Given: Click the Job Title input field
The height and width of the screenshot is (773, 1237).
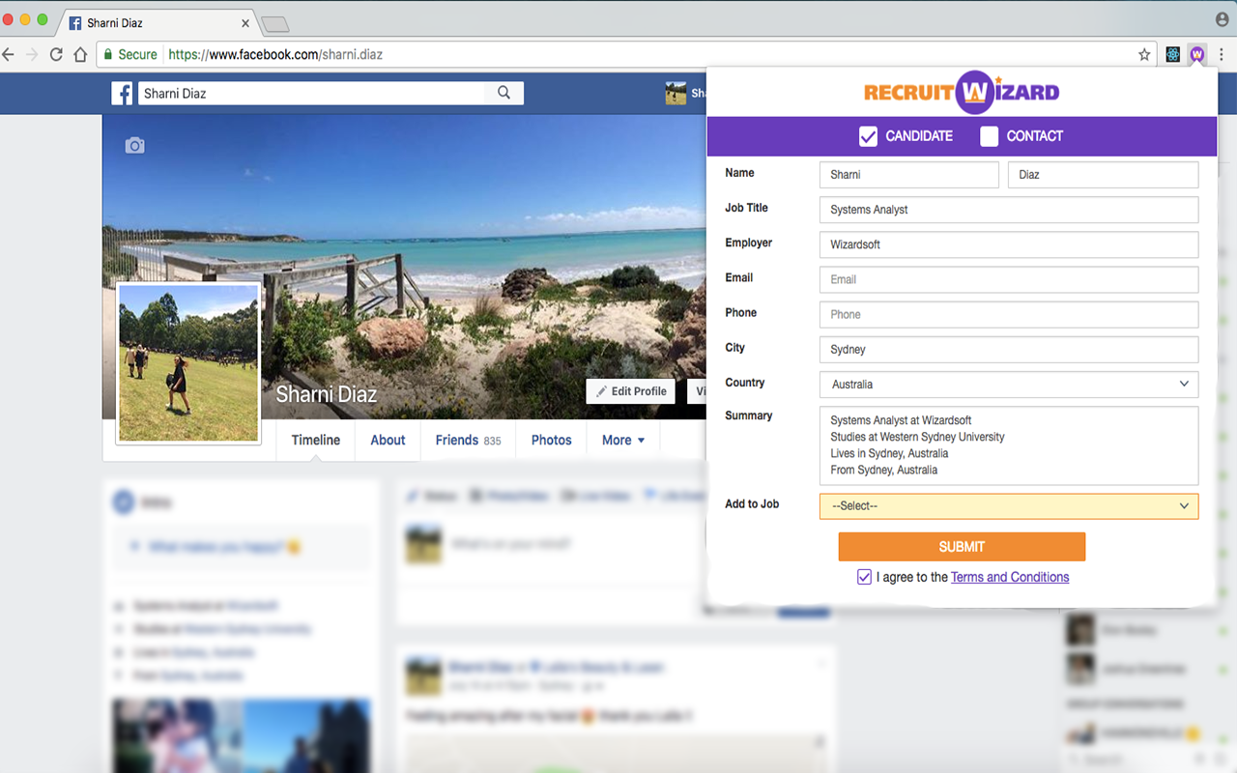Looking at the screenshot, I should (x=1009, y=210).
